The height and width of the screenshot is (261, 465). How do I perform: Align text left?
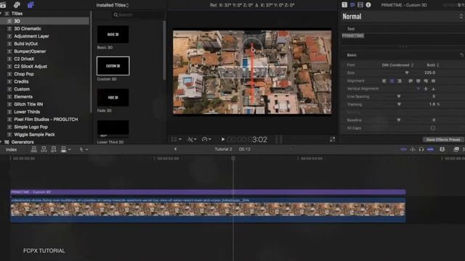[384, 80]
